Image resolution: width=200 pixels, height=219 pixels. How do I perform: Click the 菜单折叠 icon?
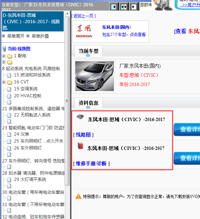pos(28,36)
